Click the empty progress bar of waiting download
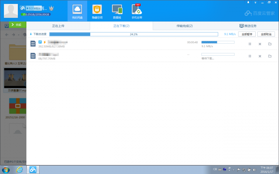 218,55
